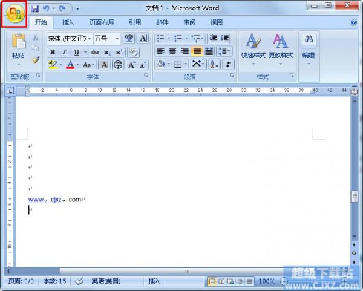The width and height of the screenshot is (363, 291).
Task: Open the line spacing dropdown
Action: point(224,51)
